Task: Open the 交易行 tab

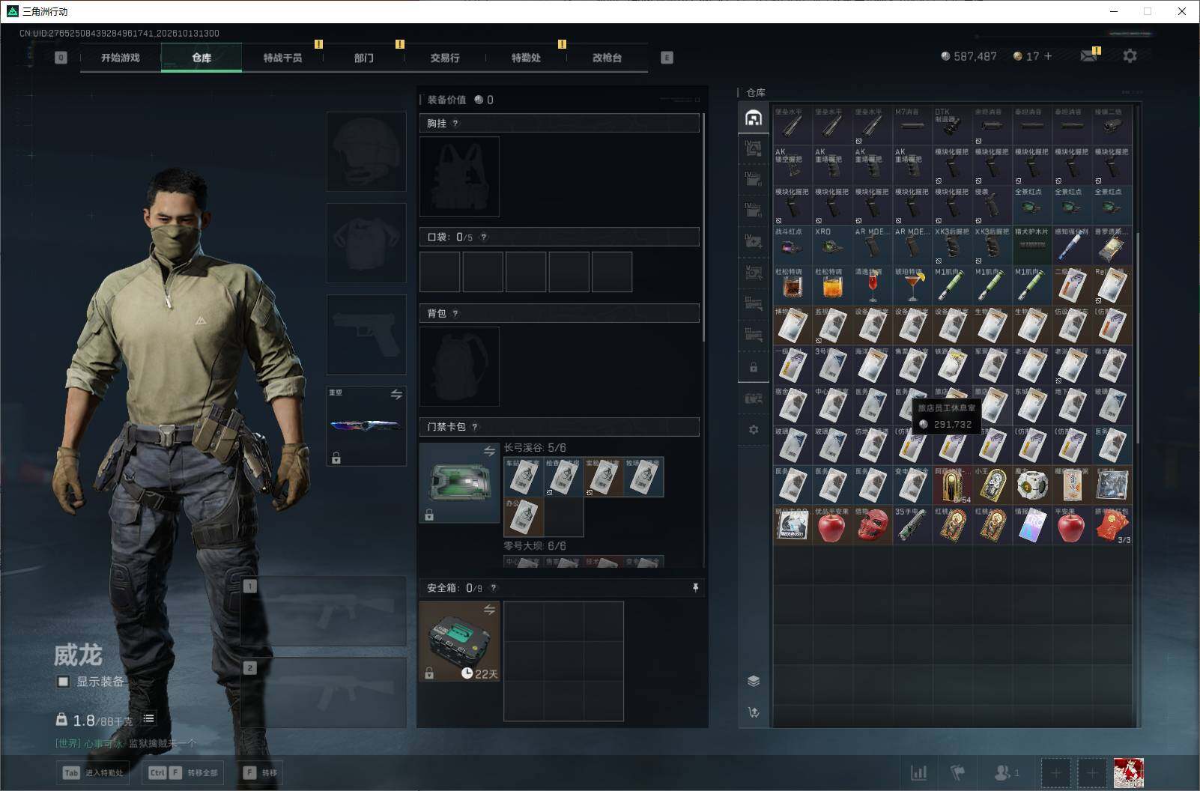Action: (x=445, y=58)
